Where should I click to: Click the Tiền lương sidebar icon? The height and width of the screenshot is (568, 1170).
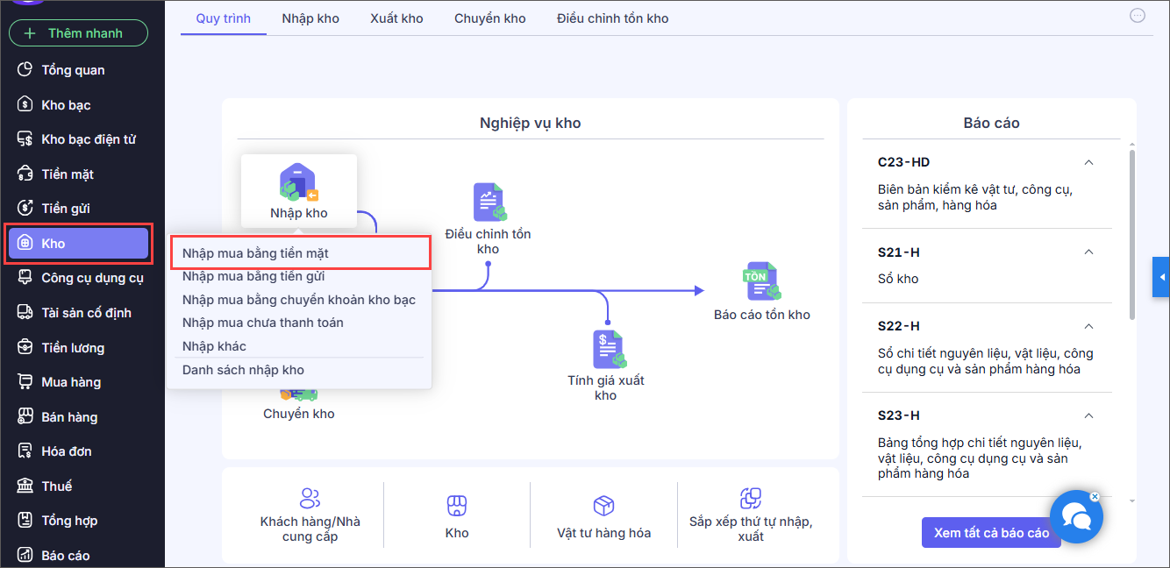[25, 348]
